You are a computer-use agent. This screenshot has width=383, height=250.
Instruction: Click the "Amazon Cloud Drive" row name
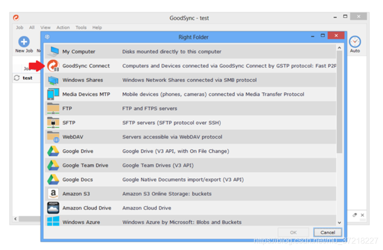point(87,208)
